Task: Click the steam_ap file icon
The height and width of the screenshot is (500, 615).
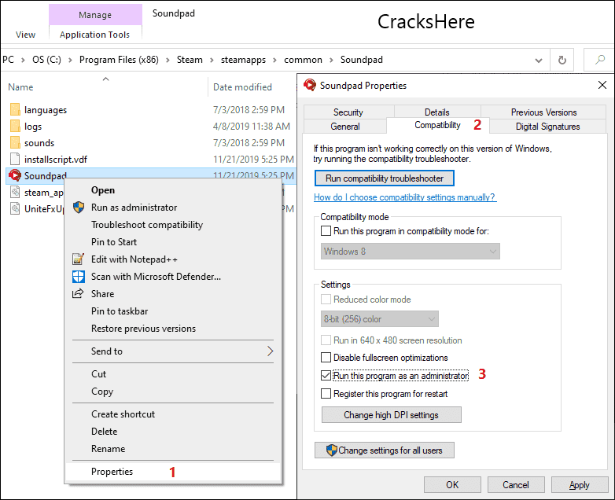Action: [x=15, y=192]
